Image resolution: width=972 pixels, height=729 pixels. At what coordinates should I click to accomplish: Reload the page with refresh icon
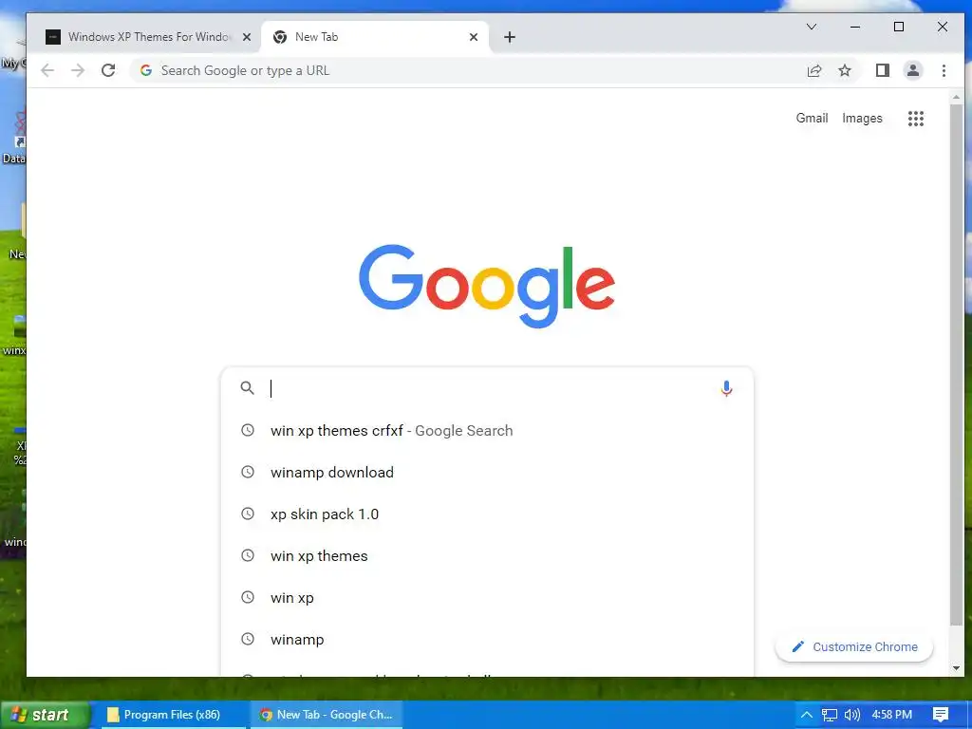(108, 70)
